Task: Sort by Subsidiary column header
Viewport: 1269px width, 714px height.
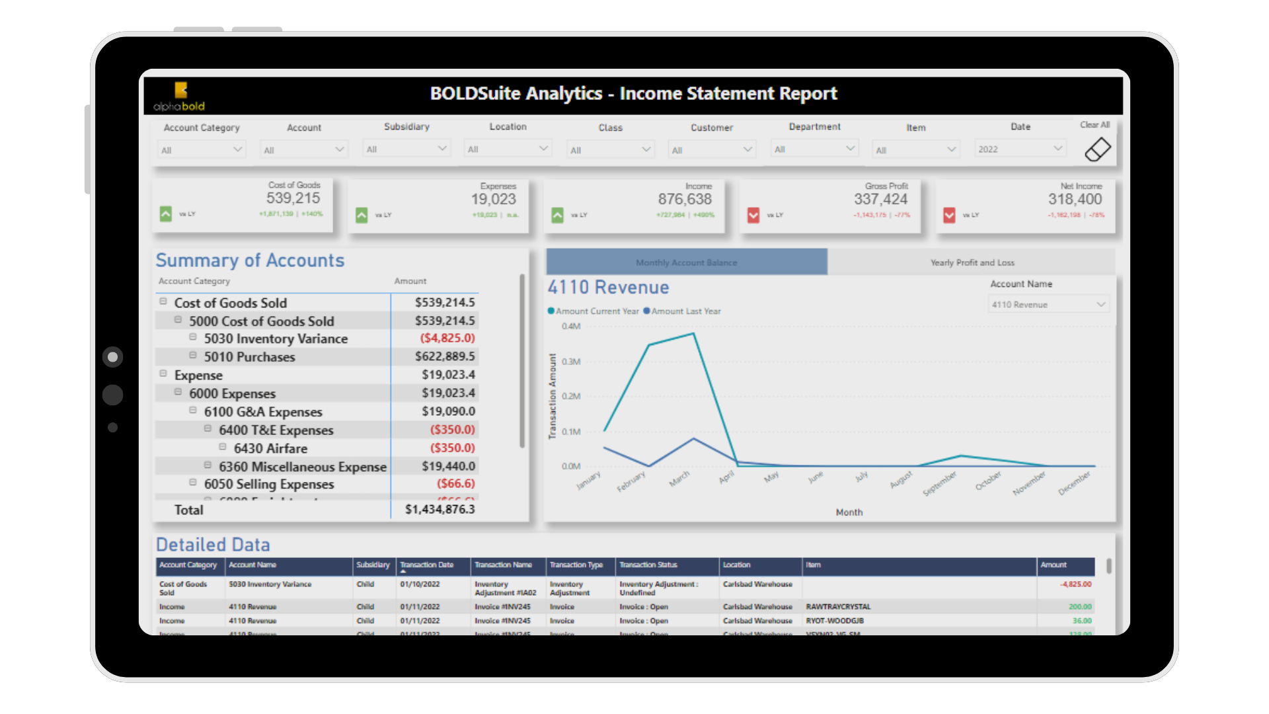Action: pyautogui.click(x=373, y=565)
